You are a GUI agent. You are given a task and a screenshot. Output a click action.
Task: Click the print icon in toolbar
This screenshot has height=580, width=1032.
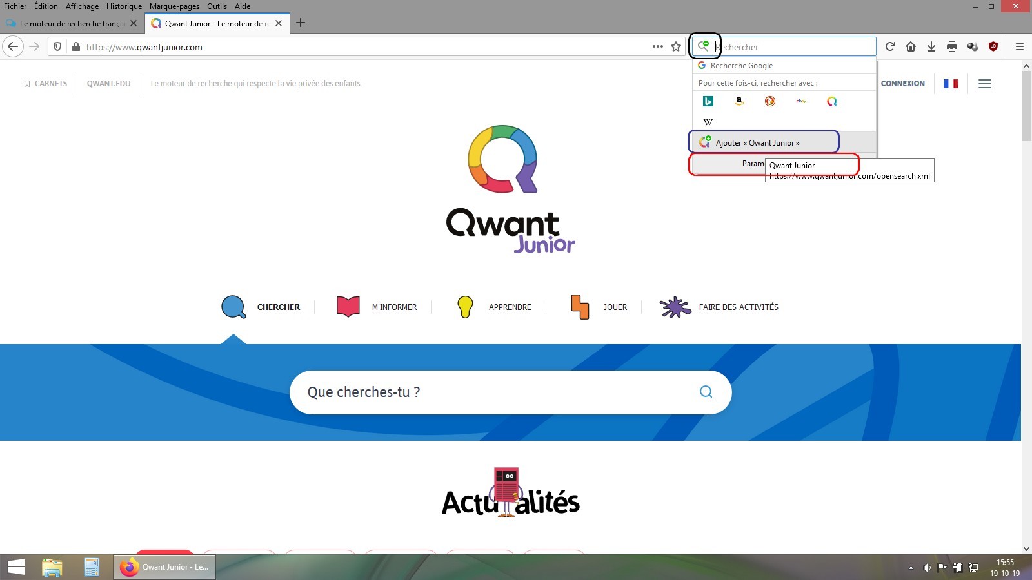(952, 46)
